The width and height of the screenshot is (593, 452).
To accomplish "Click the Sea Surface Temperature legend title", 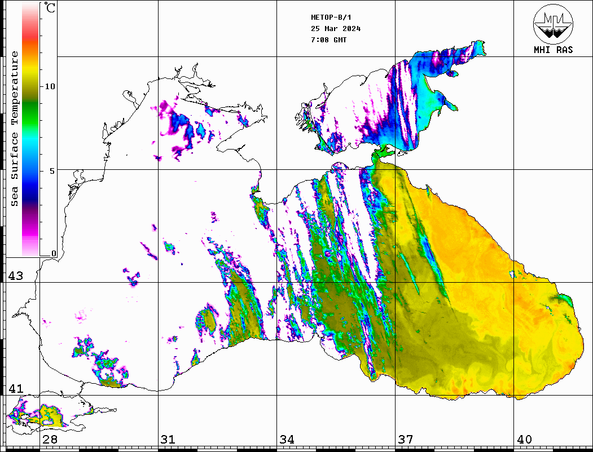I will pyautogui.click(x=14, y=129).
